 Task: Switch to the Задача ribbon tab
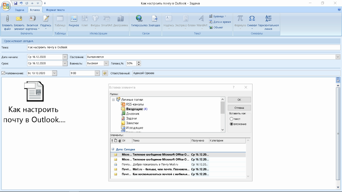[19, 10]
